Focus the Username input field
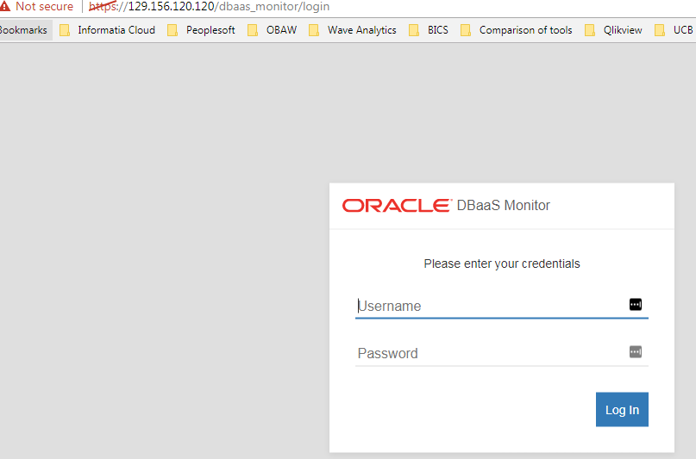Image resolution: width=696 pixels, height=459 pixels. pos(487,306)
